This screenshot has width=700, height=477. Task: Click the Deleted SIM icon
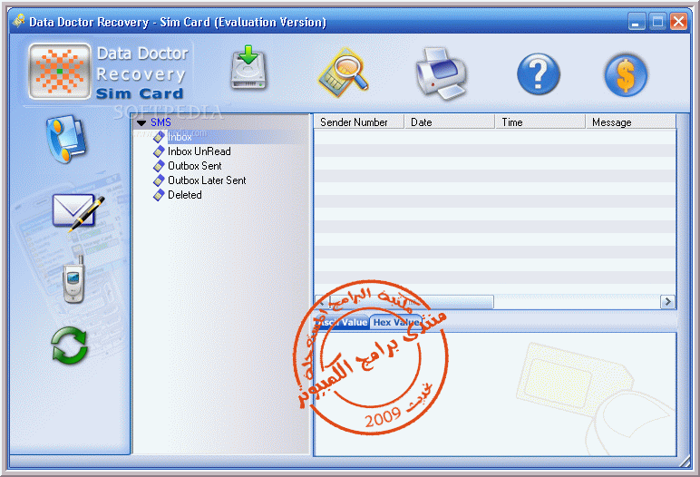click(159, 195)
